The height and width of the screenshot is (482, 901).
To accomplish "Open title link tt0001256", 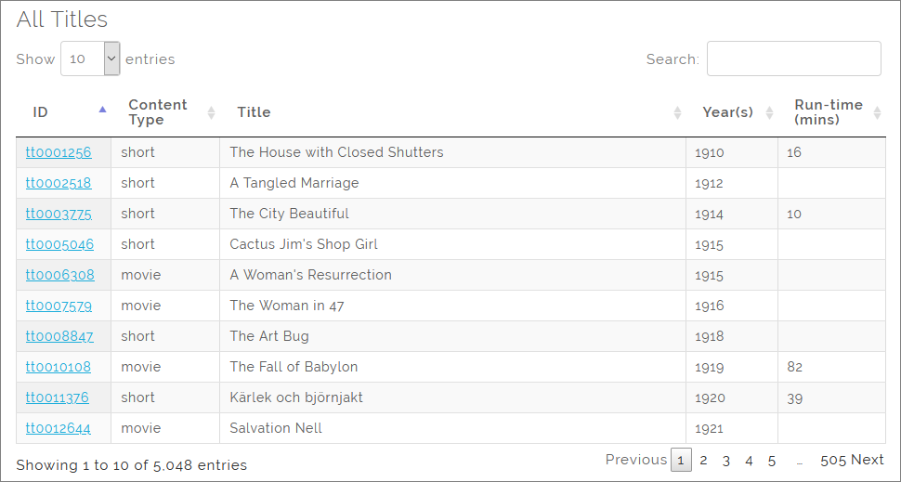I will pyautogui.click(x=59, y=152).
